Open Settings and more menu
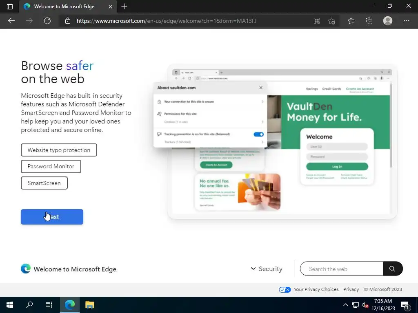Image resolution: width=418 pixels, height=313 pixels. point(406,21)
